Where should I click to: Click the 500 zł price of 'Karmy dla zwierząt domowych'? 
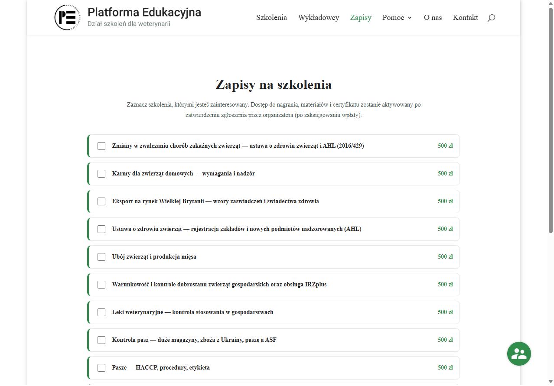pyautogui.click(x=445, y=173)
